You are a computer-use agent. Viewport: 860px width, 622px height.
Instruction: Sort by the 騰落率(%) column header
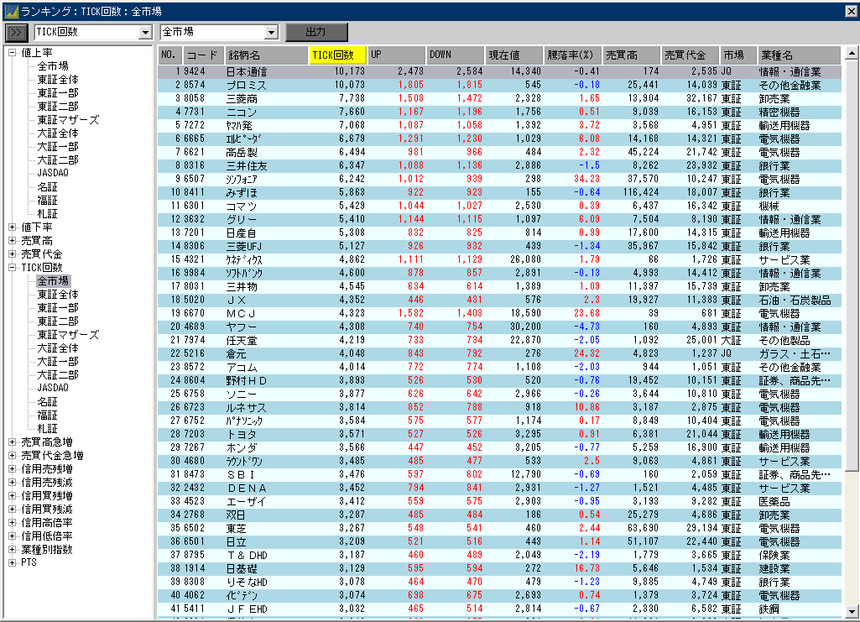point(573,55)
